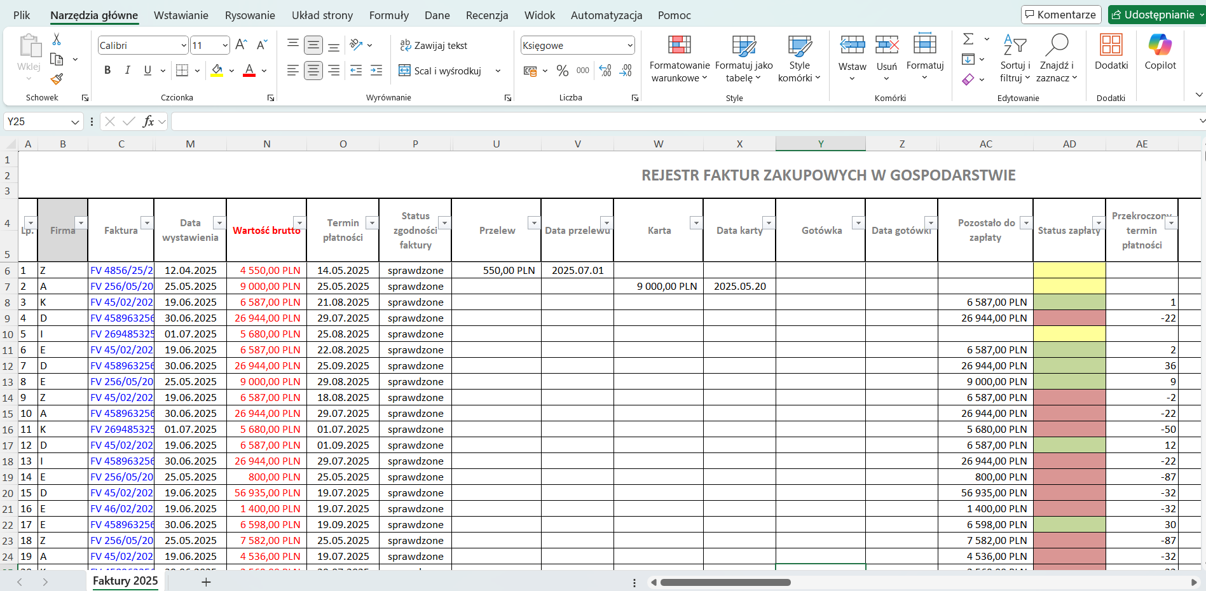Toggle Zawijaj tekst wrap text
Screen dimensions: 1206x591
pos(434,45)
